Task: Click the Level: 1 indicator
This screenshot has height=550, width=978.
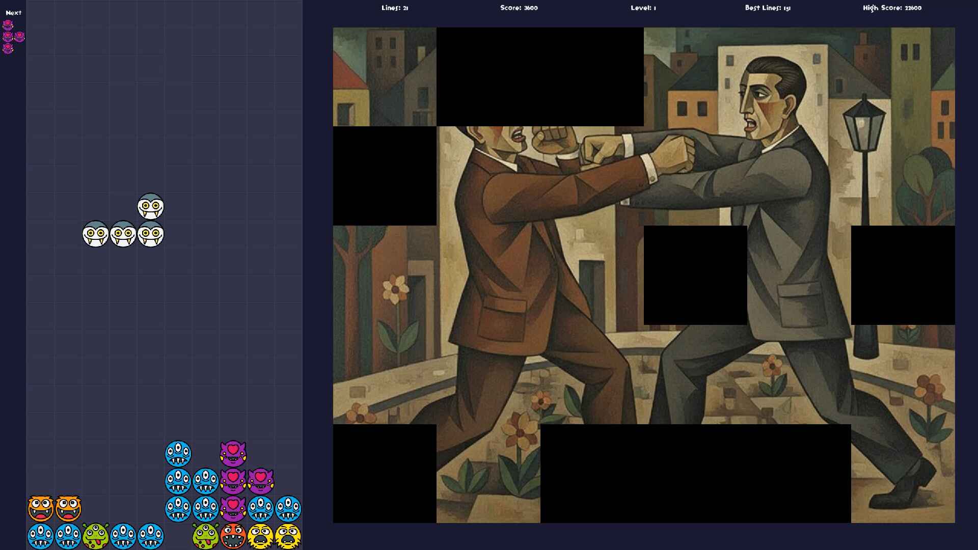Action: tap(643, 8)
